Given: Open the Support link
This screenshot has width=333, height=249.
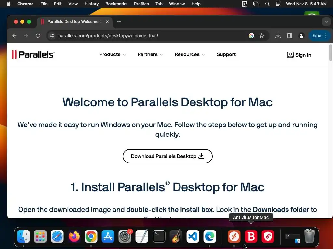Looking at the screenshot, I should point(226,54).
